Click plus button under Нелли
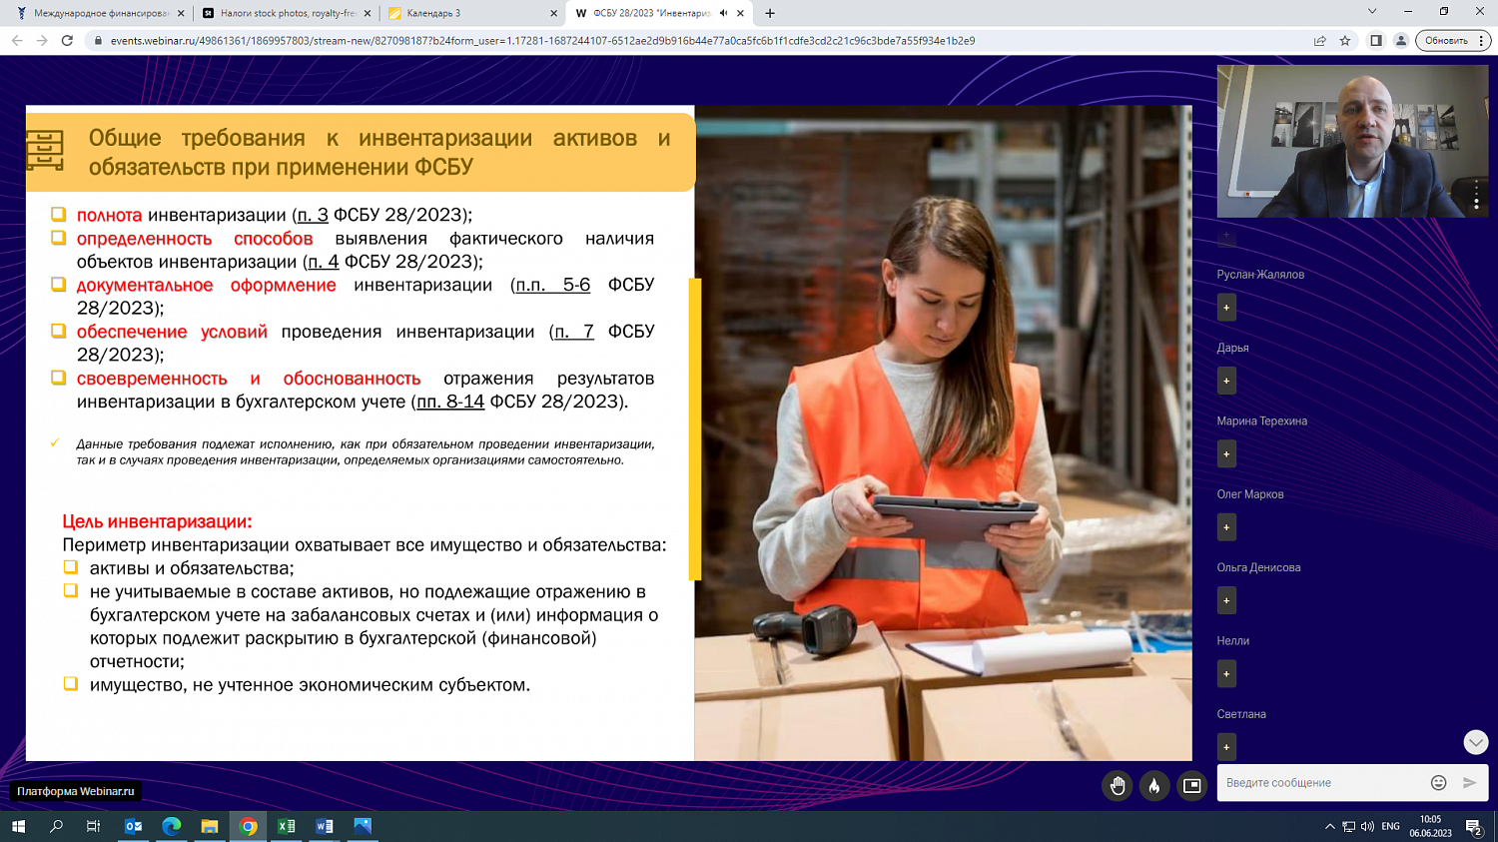The width and height of the screenshot is (1498, 842). 1226,674
